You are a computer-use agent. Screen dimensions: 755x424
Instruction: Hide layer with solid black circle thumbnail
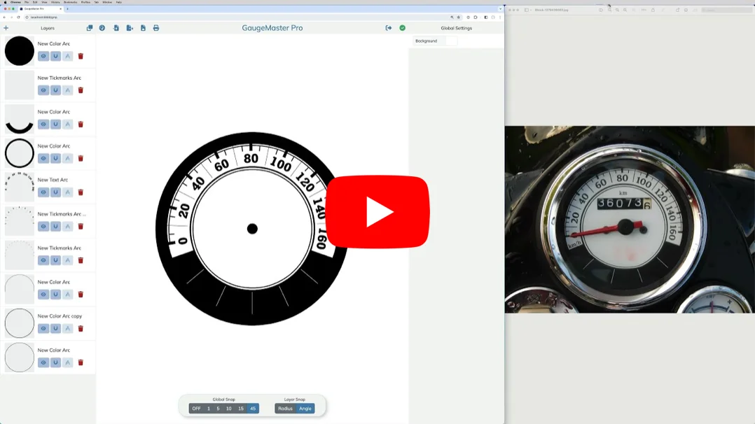43,56
